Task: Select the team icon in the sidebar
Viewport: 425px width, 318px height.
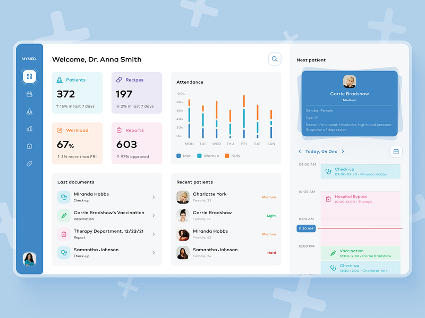Action: [29, 111]
